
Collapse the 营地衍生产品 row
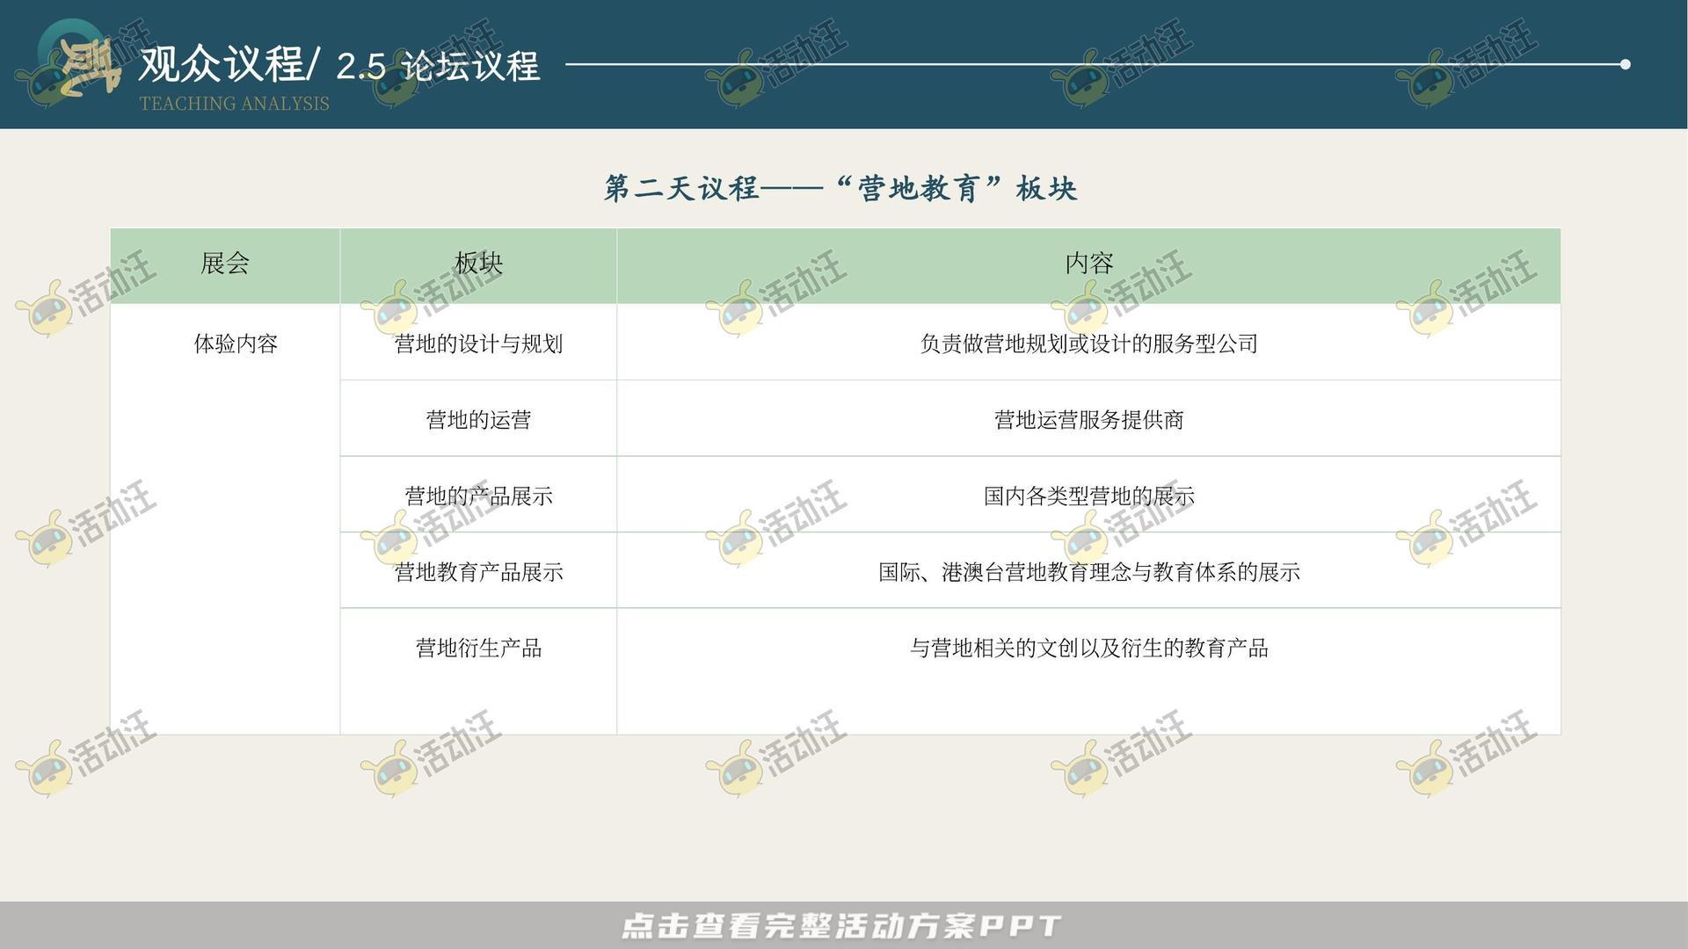pos(477,648)
